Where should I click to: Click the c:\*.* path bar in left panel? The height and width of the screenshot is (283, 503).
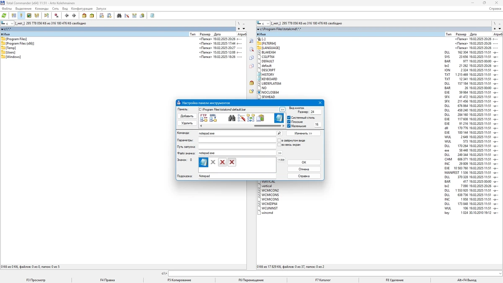118,29
